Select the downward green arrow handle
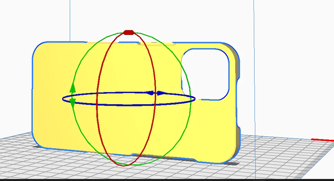The image size is (334, 181). click(73, 103)
